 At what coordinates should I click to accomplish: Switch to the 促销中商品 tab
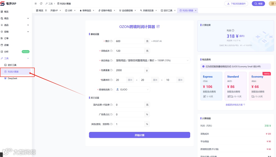pos(105,11)
